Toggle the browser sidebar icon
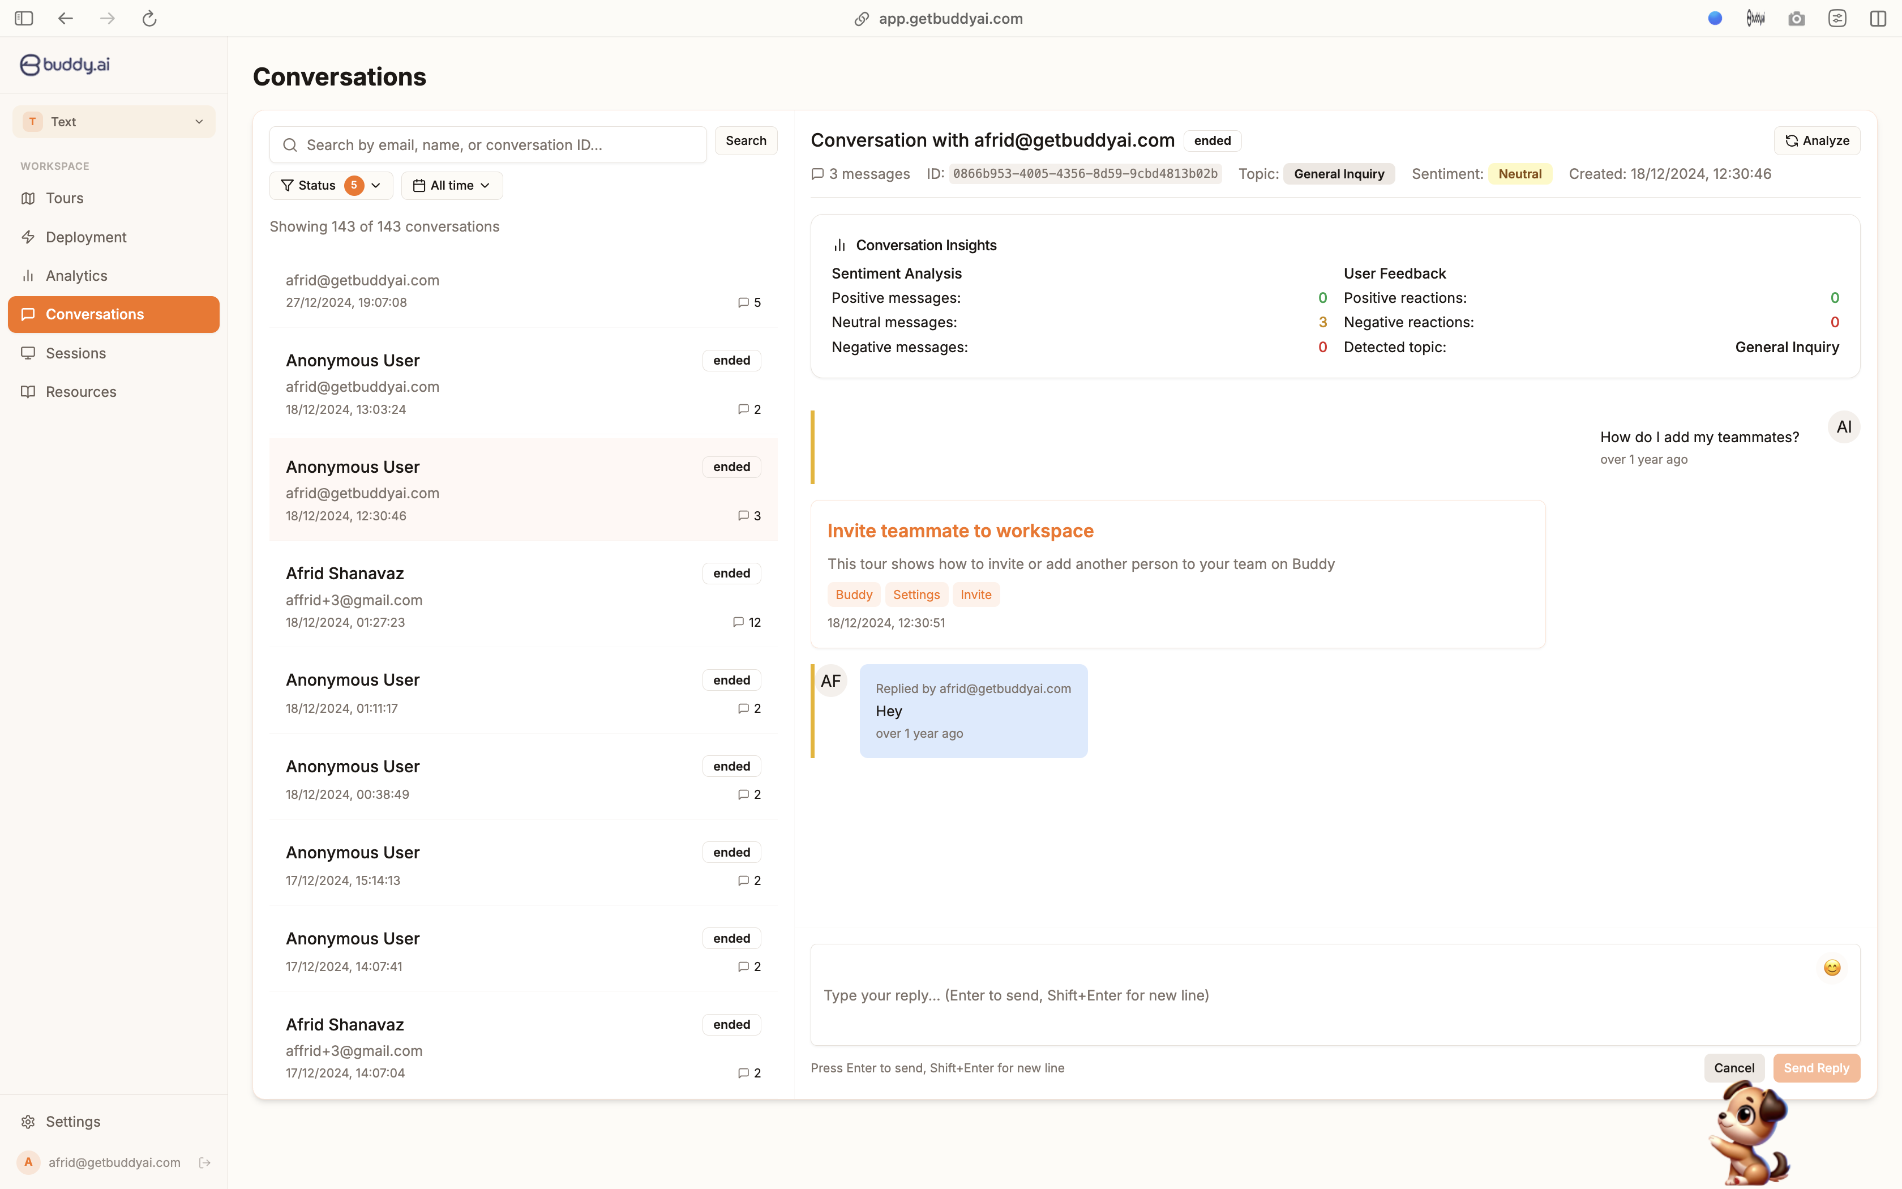 tap(24, 18)
